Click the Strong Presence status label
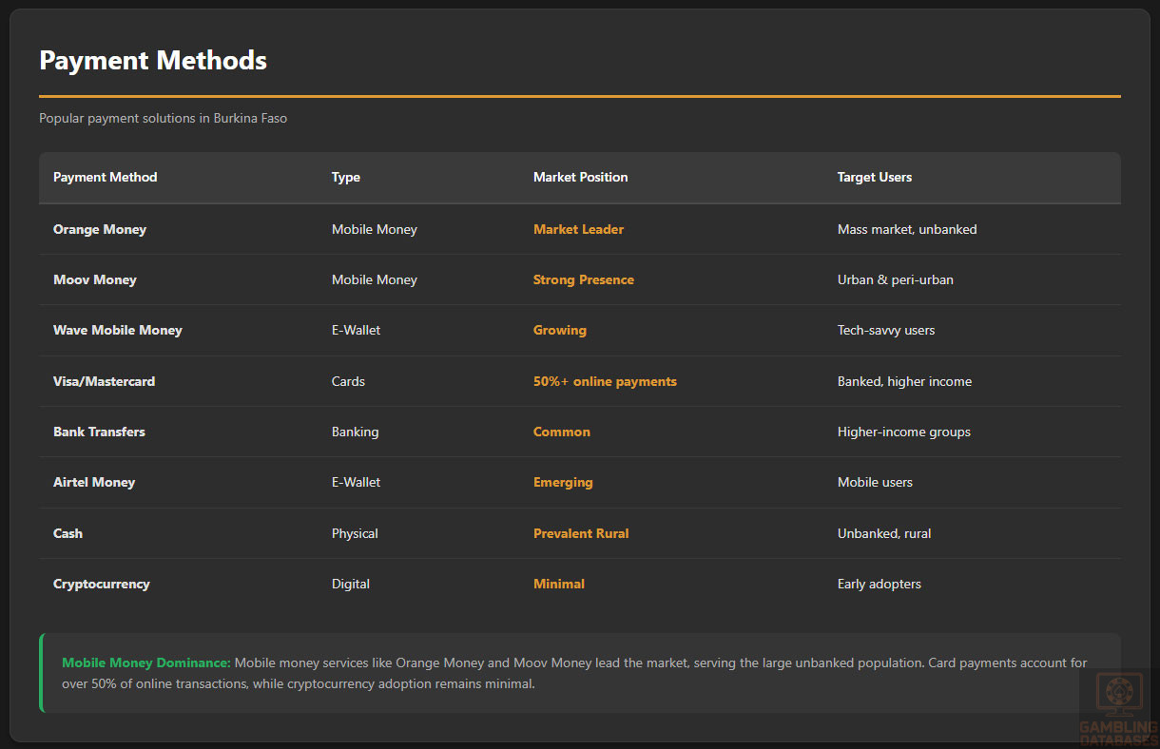Viewport: 1160px width, 749px height. [x=583, y=279]
